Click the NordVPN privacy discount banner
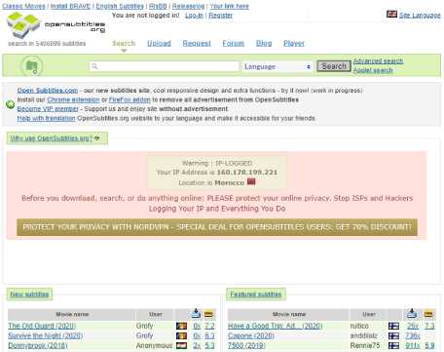This screenshot has width=444, height=352. [x=217, y=227]
